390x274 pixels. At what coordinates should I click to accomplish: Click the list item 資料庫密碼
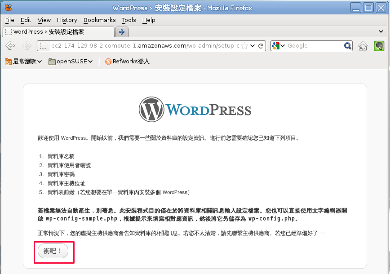tap(61, 174)
